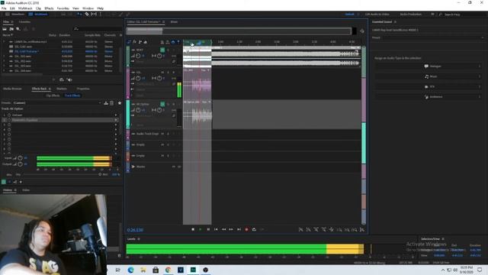
Task: Open the Window menu
Action: [x=88, y=8]
